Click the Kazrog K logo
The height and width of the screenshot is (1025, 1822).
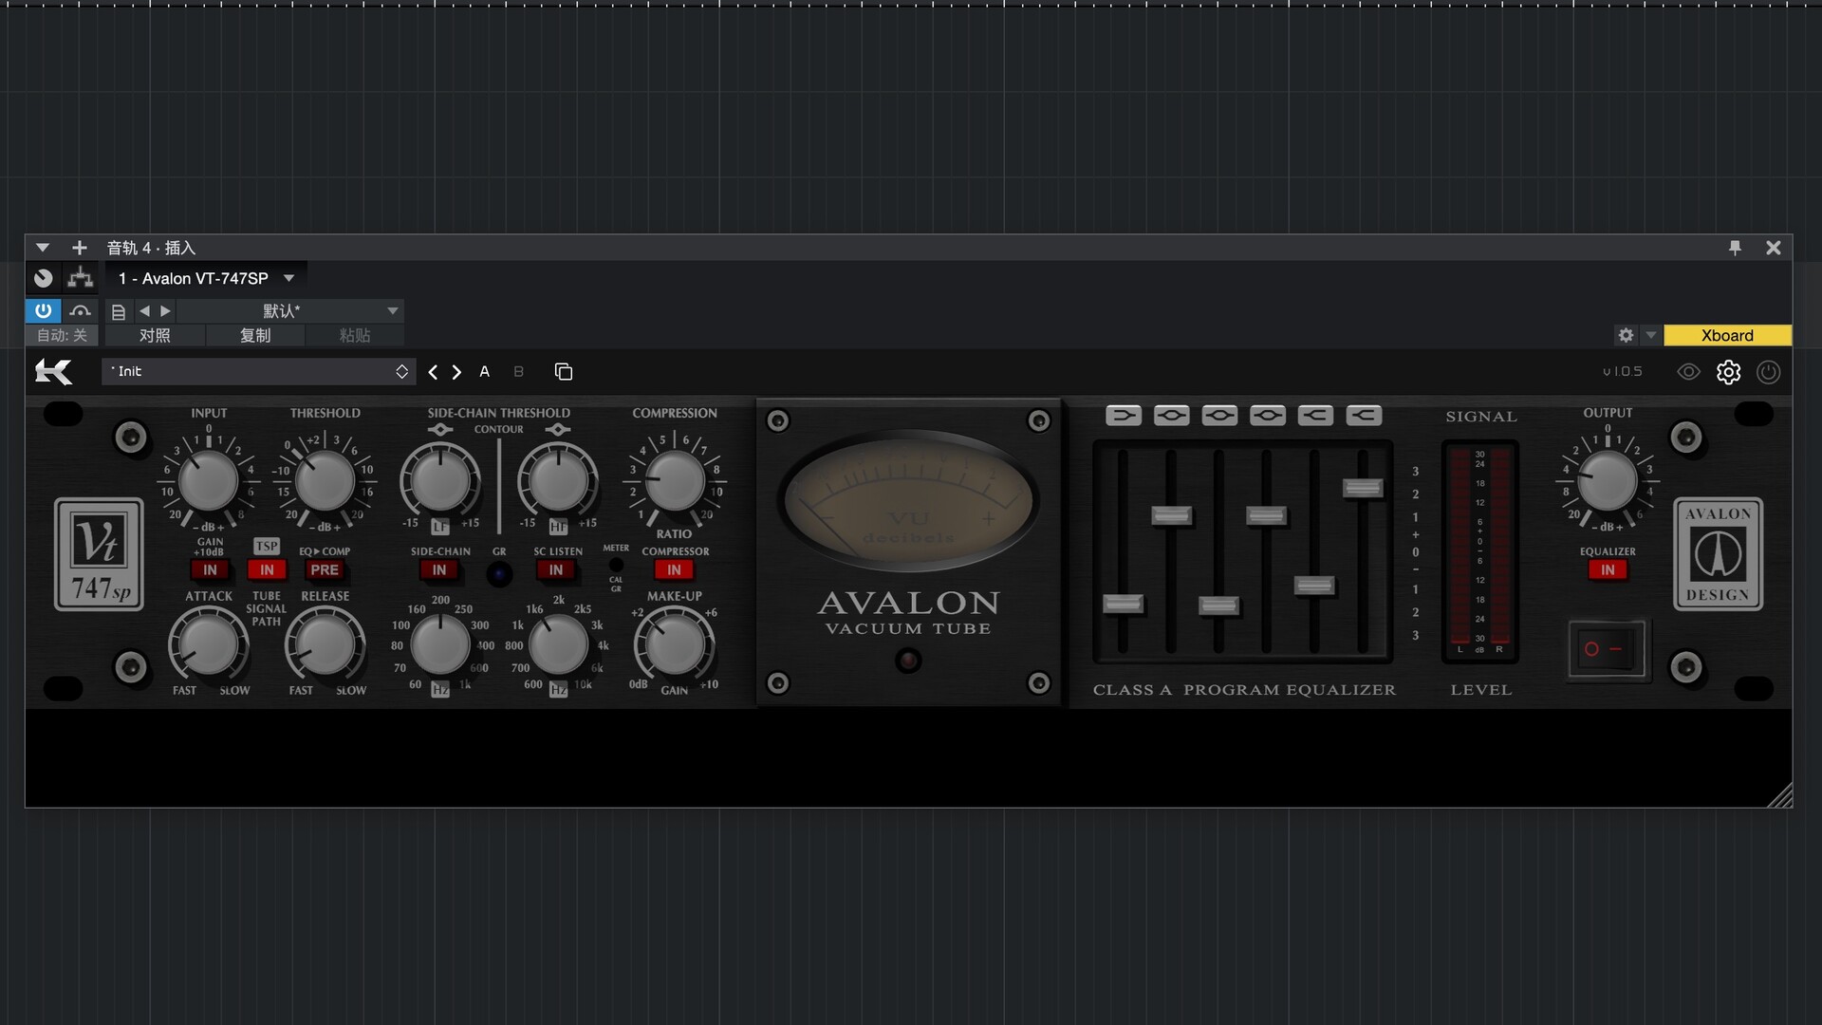coord(54,372)
